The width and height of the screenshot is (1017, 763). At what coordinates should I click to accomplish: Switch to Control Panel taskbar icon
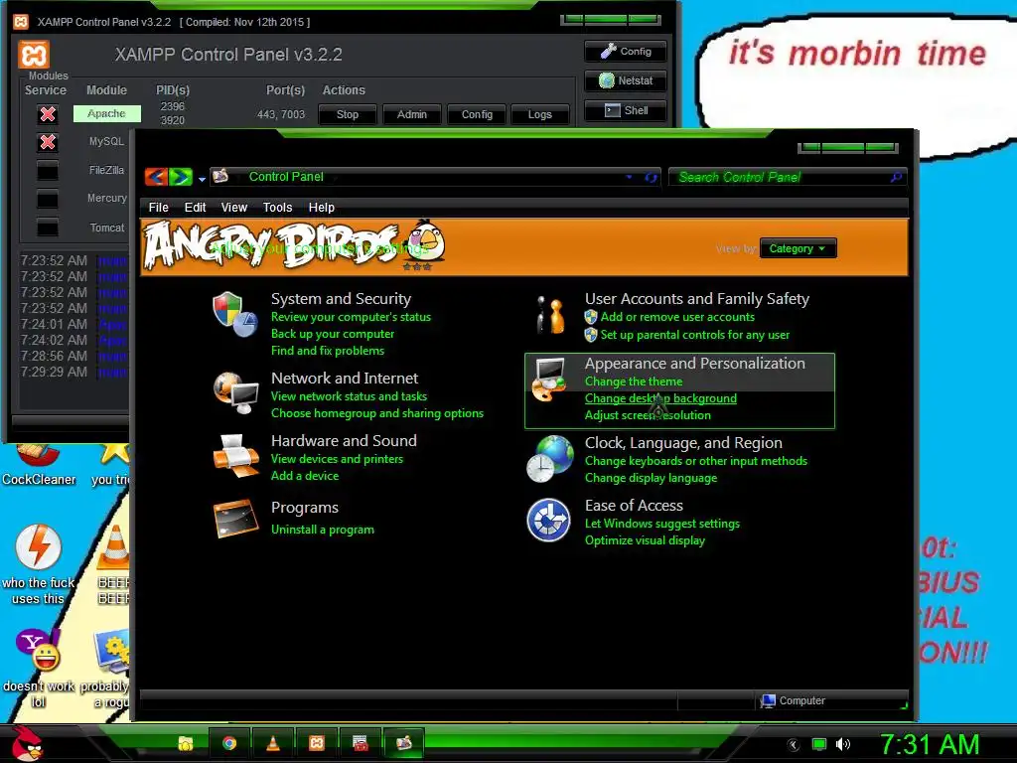[x=403, y=743]
